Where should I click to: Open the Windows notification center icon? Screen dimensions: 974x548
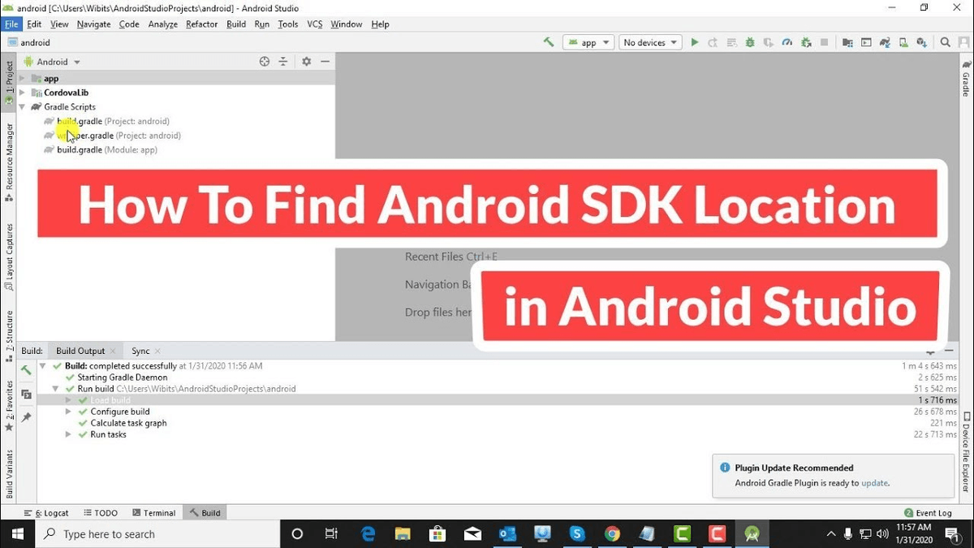[x=952, y=534]
